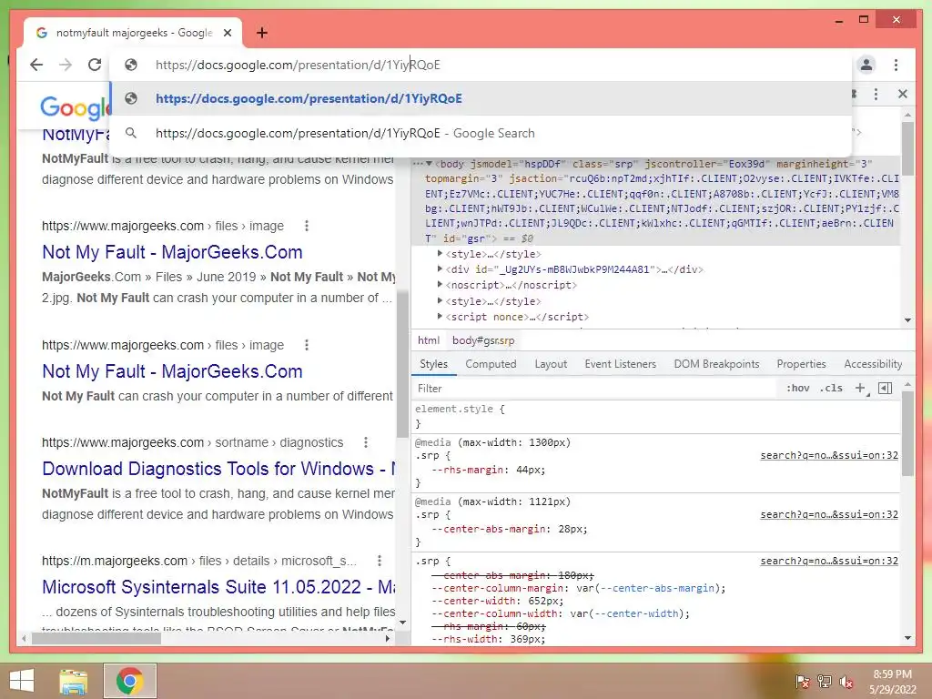Click the muted volume tray icon
Image resolution: width=932 pixels, height=699 pixels.
pyautogui.click(x=846, y=682)
